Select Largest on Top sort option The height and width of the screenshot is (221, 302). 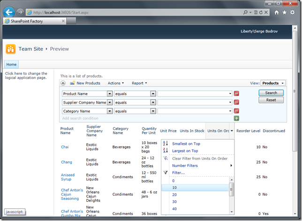coord(185,150)
